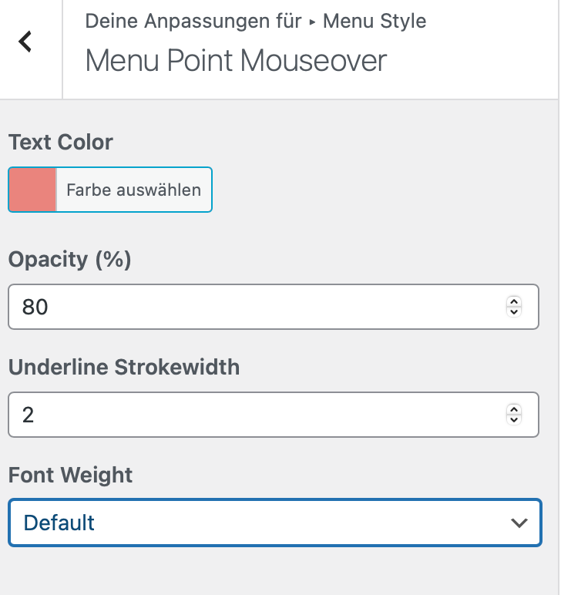
Task: Click the Font Weight label
Action: click(x=71, y=476)
